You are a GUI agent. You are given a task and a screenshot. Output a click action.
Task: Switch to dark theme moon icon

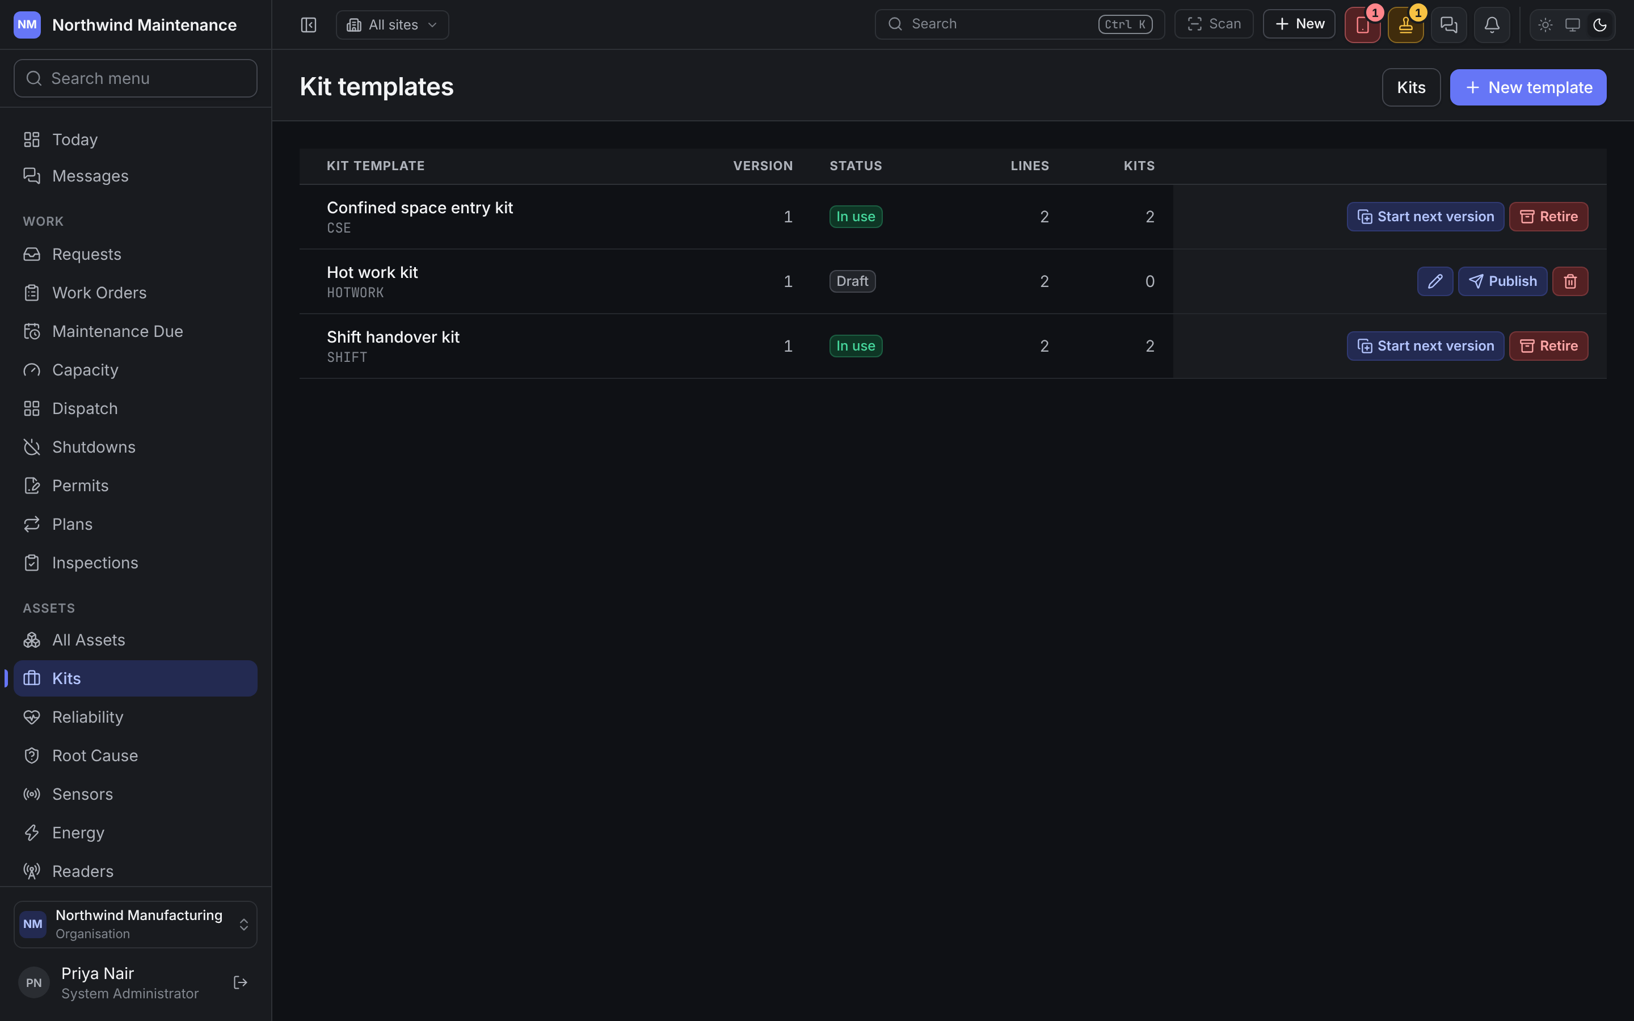[1599, 25]
